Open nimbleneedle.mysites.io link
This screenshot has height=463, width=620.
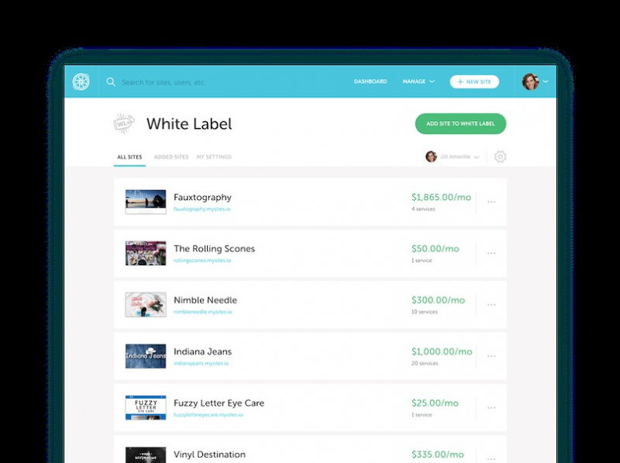(203, 312)
